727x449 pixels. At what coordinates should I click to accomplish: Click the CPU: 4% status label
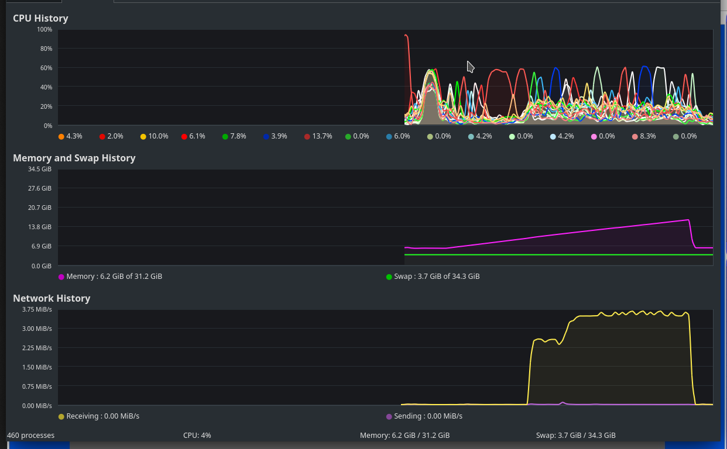tap(197, 435)
